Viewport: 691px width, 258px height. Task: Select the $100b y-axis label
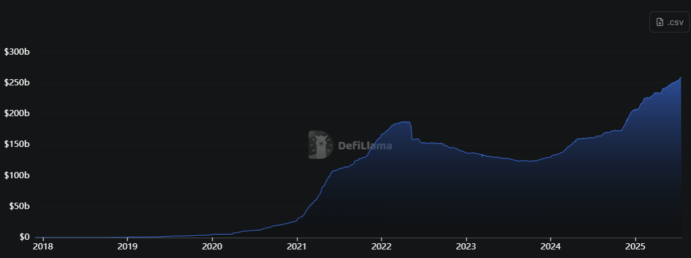(x=17, y=175)
